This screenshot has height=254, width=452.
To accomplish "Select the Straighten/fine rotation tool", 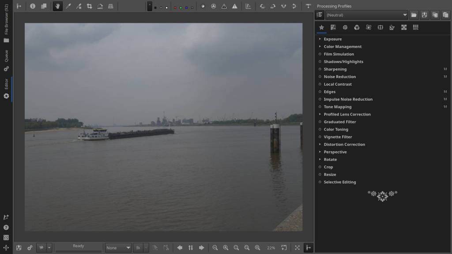I will [100, 6].
